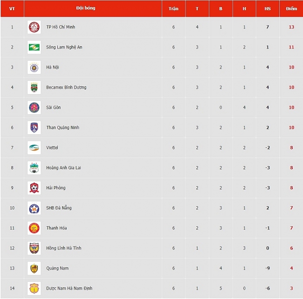The image size is (303, 299).
Task: Click the TP Hồ Chí Minh club logo
Action: coord(34,27)
